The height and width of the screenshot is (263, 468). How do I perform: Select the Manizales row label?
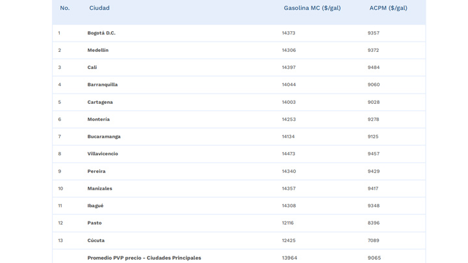click(99, 188)
